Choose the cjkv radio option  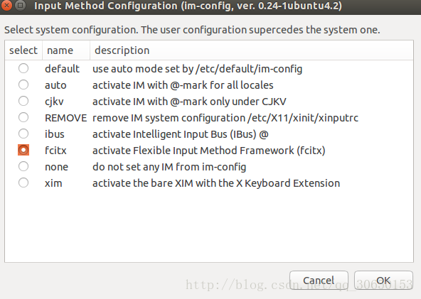coord(23,101)
